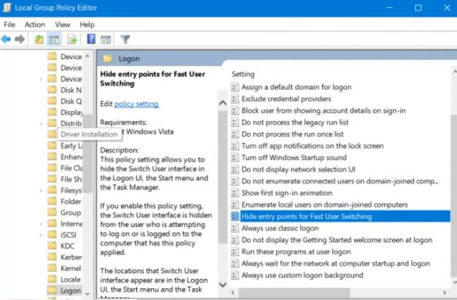
Task: Click the tree pane scroll up arrow
Action: [87, 56]
